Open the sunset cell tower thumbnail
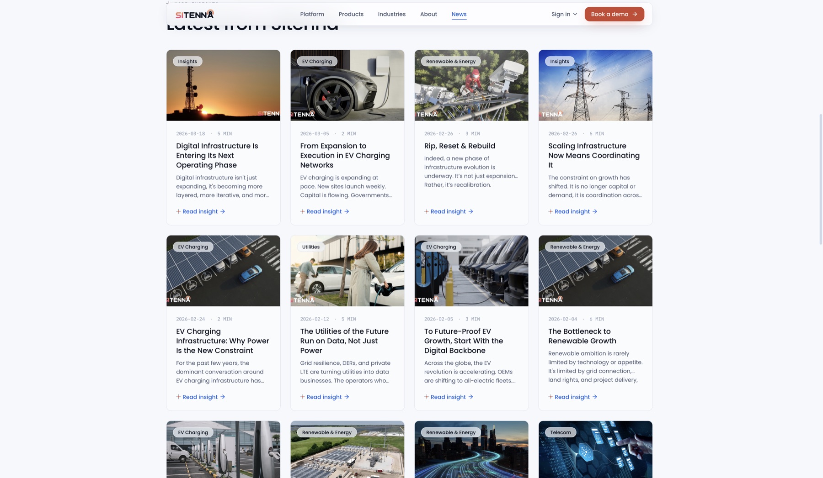Viewport: 823px width, 478px height. (223, 85)
